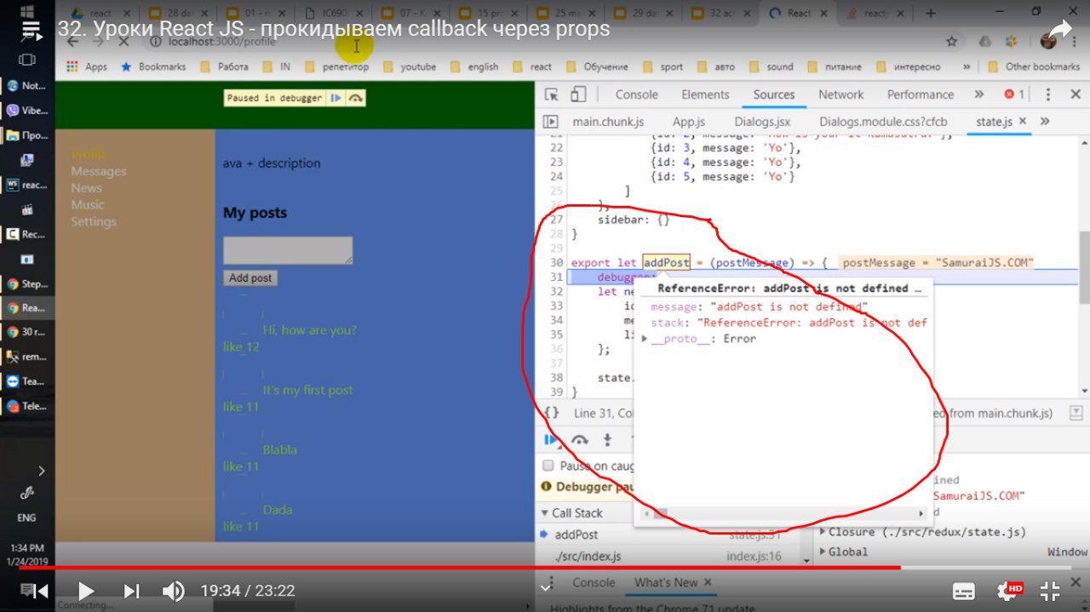Screen dimensions: 1090x612
Task: Open the Dialogs.module.css?cfcb file tab
Action: point(883,122)
